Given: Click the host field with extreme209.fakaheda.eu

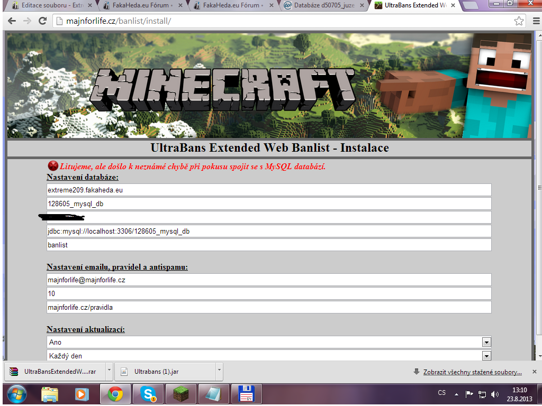Looking at the screenshot, I should (269, 190).
